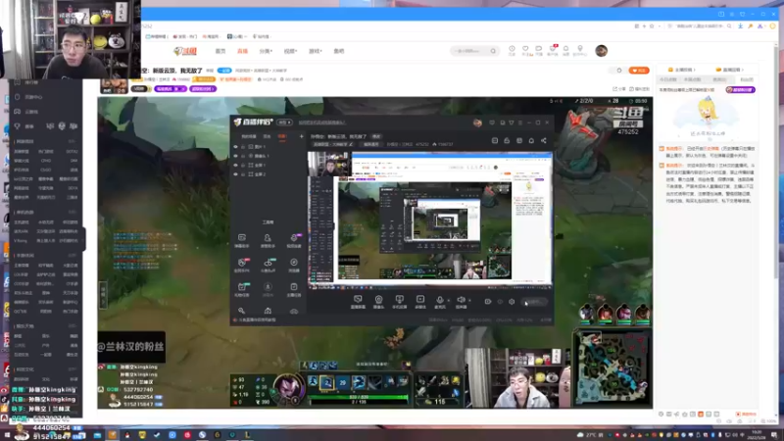Click the share icon above the preview
The height and width of the screenshot is (441, 784).
[x=544, y=140]
